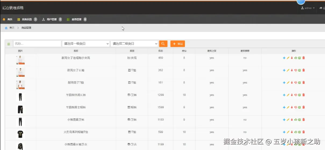Click the 是否推荐 column header

[245, 51]
